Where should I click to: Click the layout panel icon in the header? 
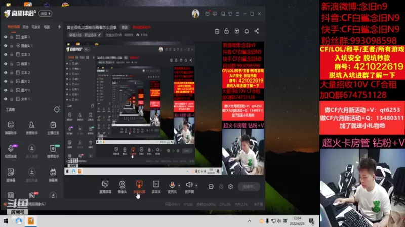[236, 31]
